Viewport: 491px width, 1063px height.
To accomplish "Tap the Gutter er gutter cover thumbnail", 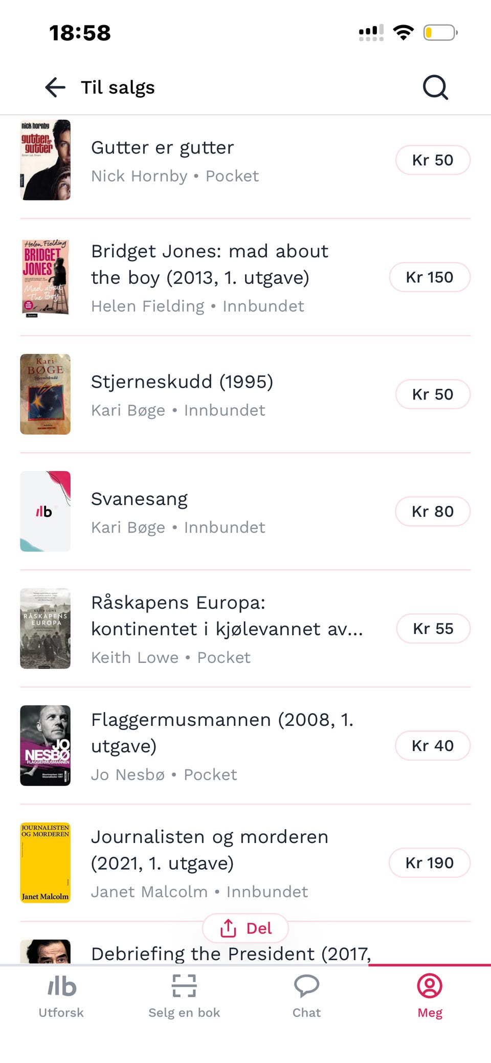I will [x=45, y=160].
